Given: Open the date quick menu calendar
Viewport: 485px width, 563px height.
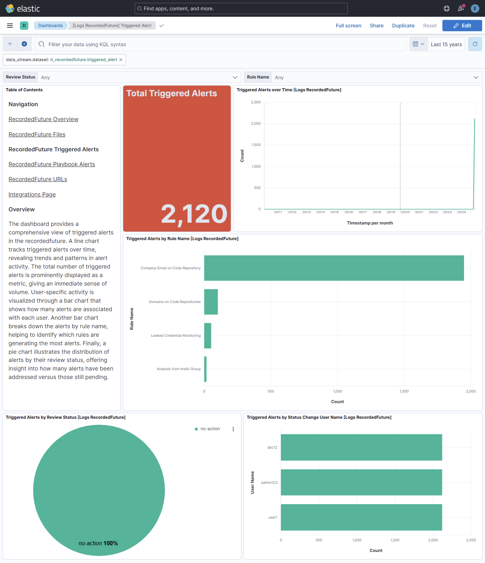Looking at the screenshot, I should tap(418, 44).
